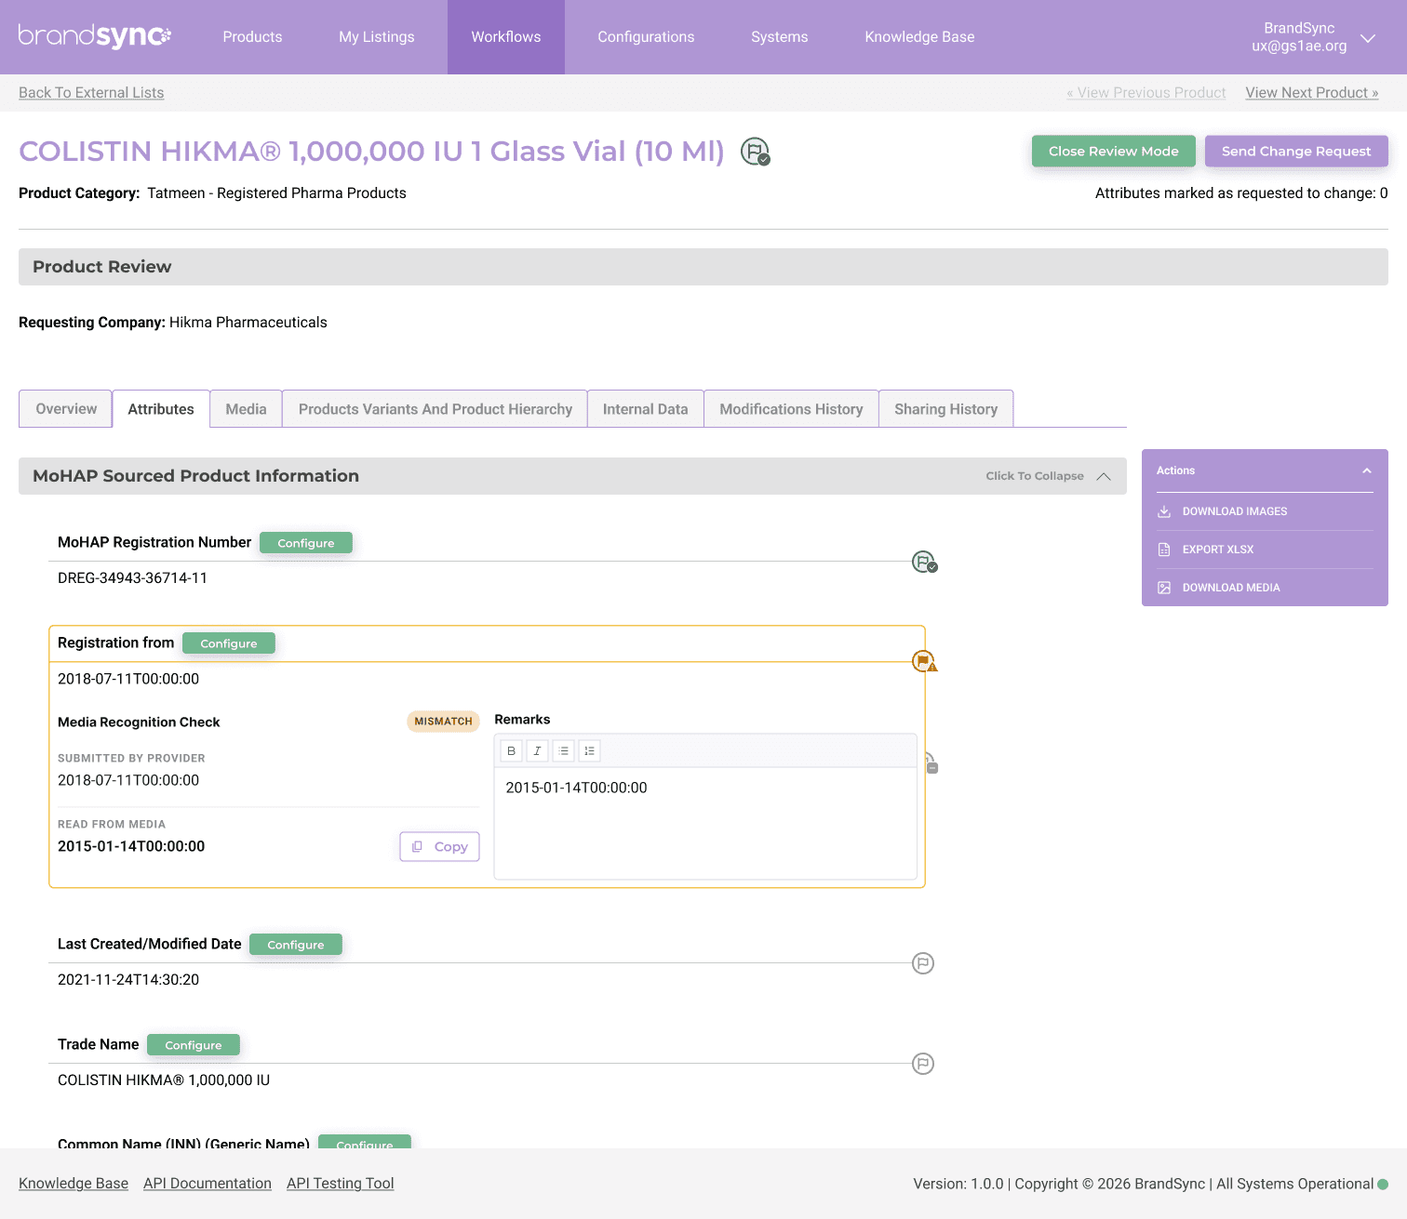1407x1219 pixels.
Task: Open the Configurations menu
Action: [x=646, y=37]
